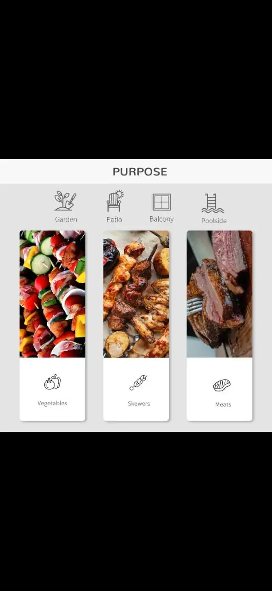This screenshot has height=591, width=272.
Task: Click the Skewers caption text
Action: [139, 403]
